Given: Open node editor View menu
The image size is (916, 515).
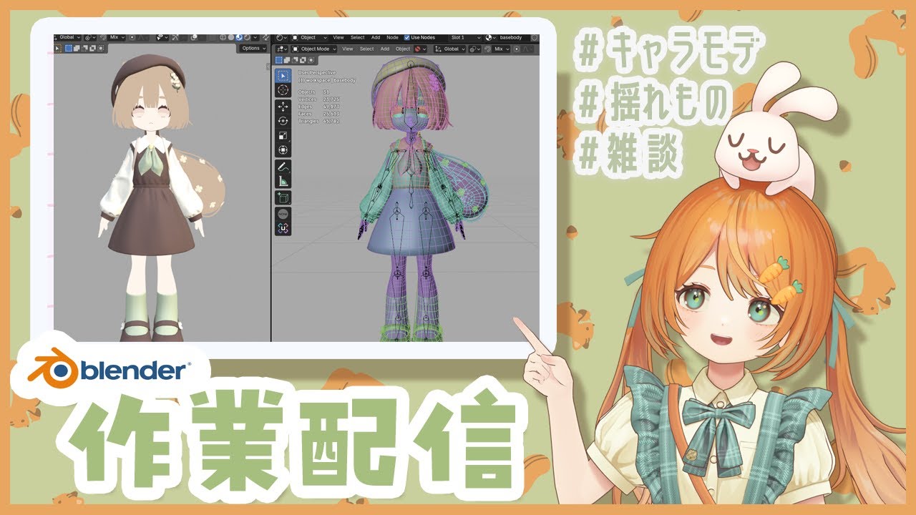Looking at the screenshot, I should click(338, 37).
